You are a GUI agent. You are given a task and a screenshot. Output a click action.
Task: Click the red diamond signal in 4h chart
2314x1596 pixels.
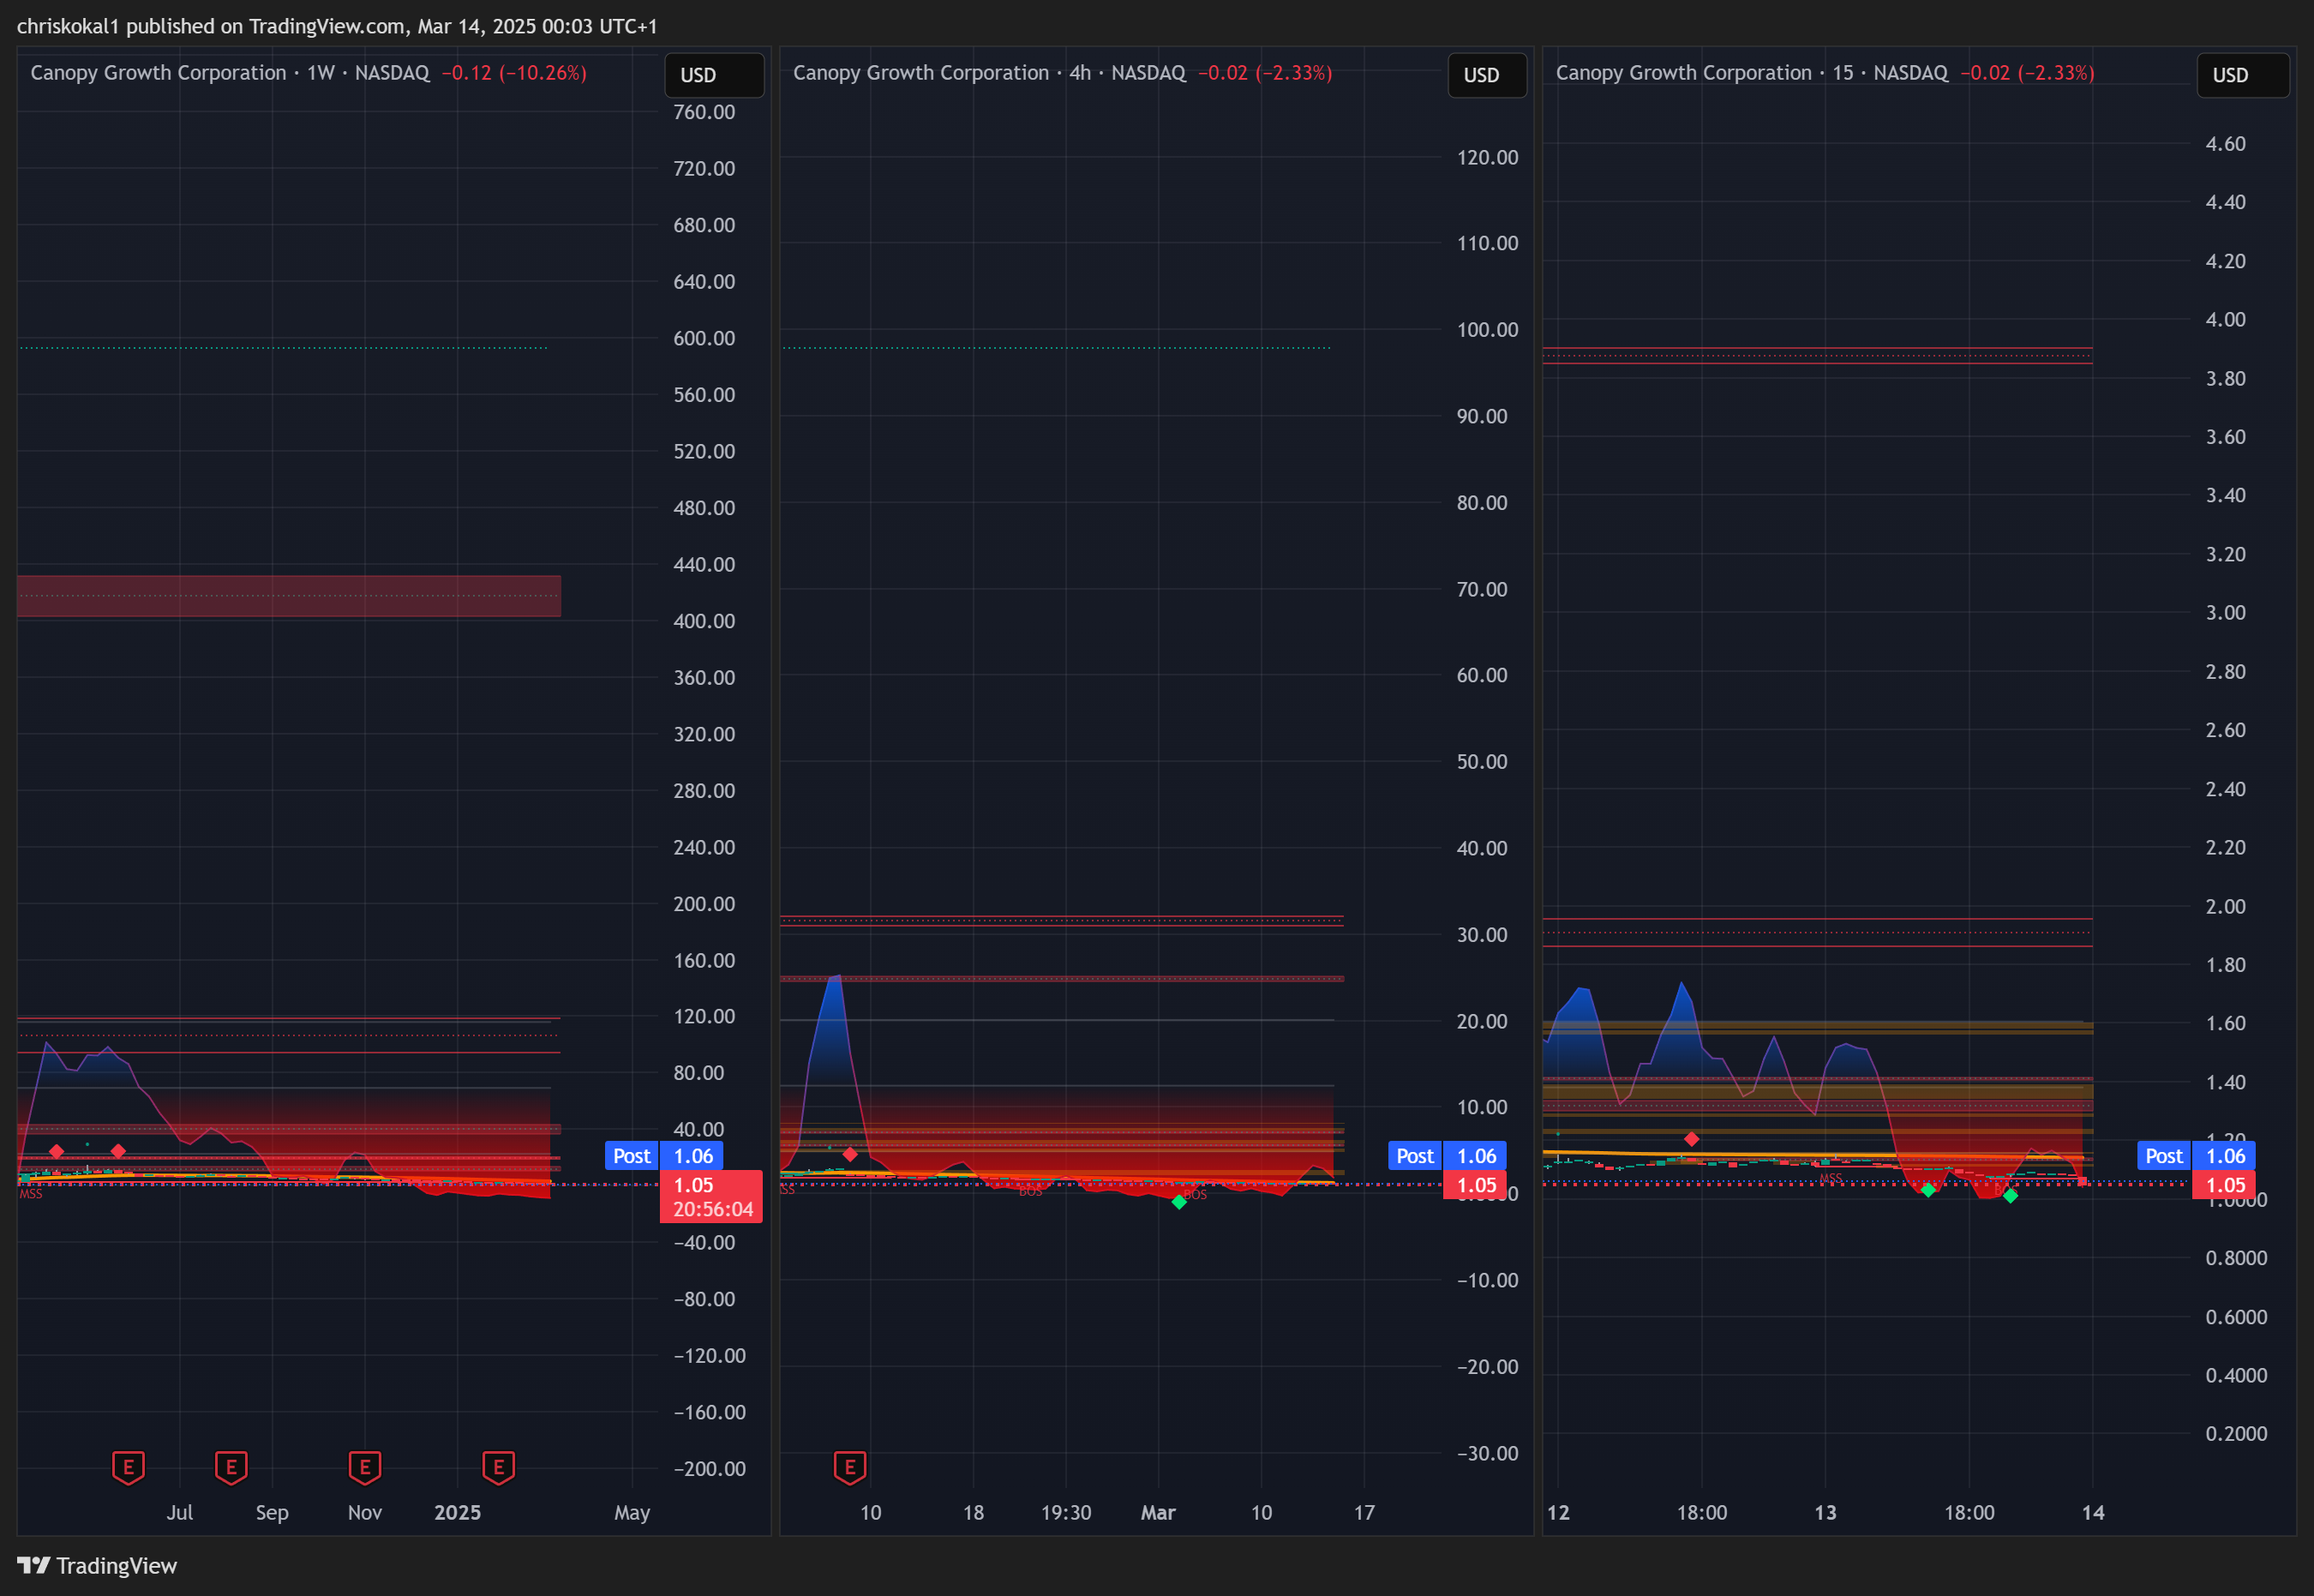[849, 1154]
